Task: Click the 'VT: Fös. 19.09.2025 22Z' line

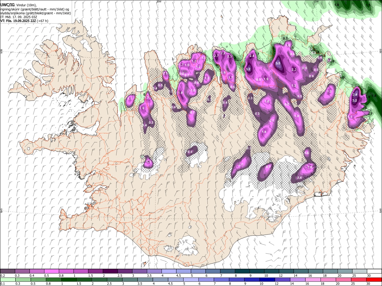Action: tap(18, 21)
